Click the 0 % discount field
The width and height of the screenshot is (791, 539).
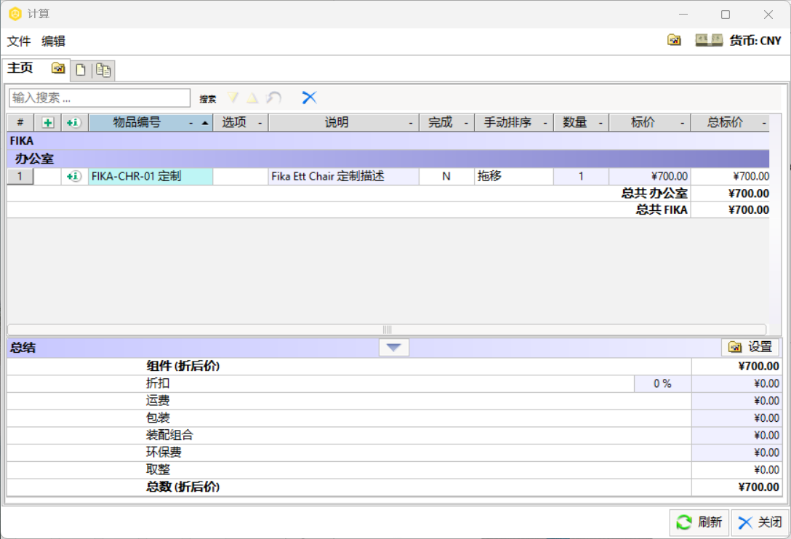[x=662, y=383]
